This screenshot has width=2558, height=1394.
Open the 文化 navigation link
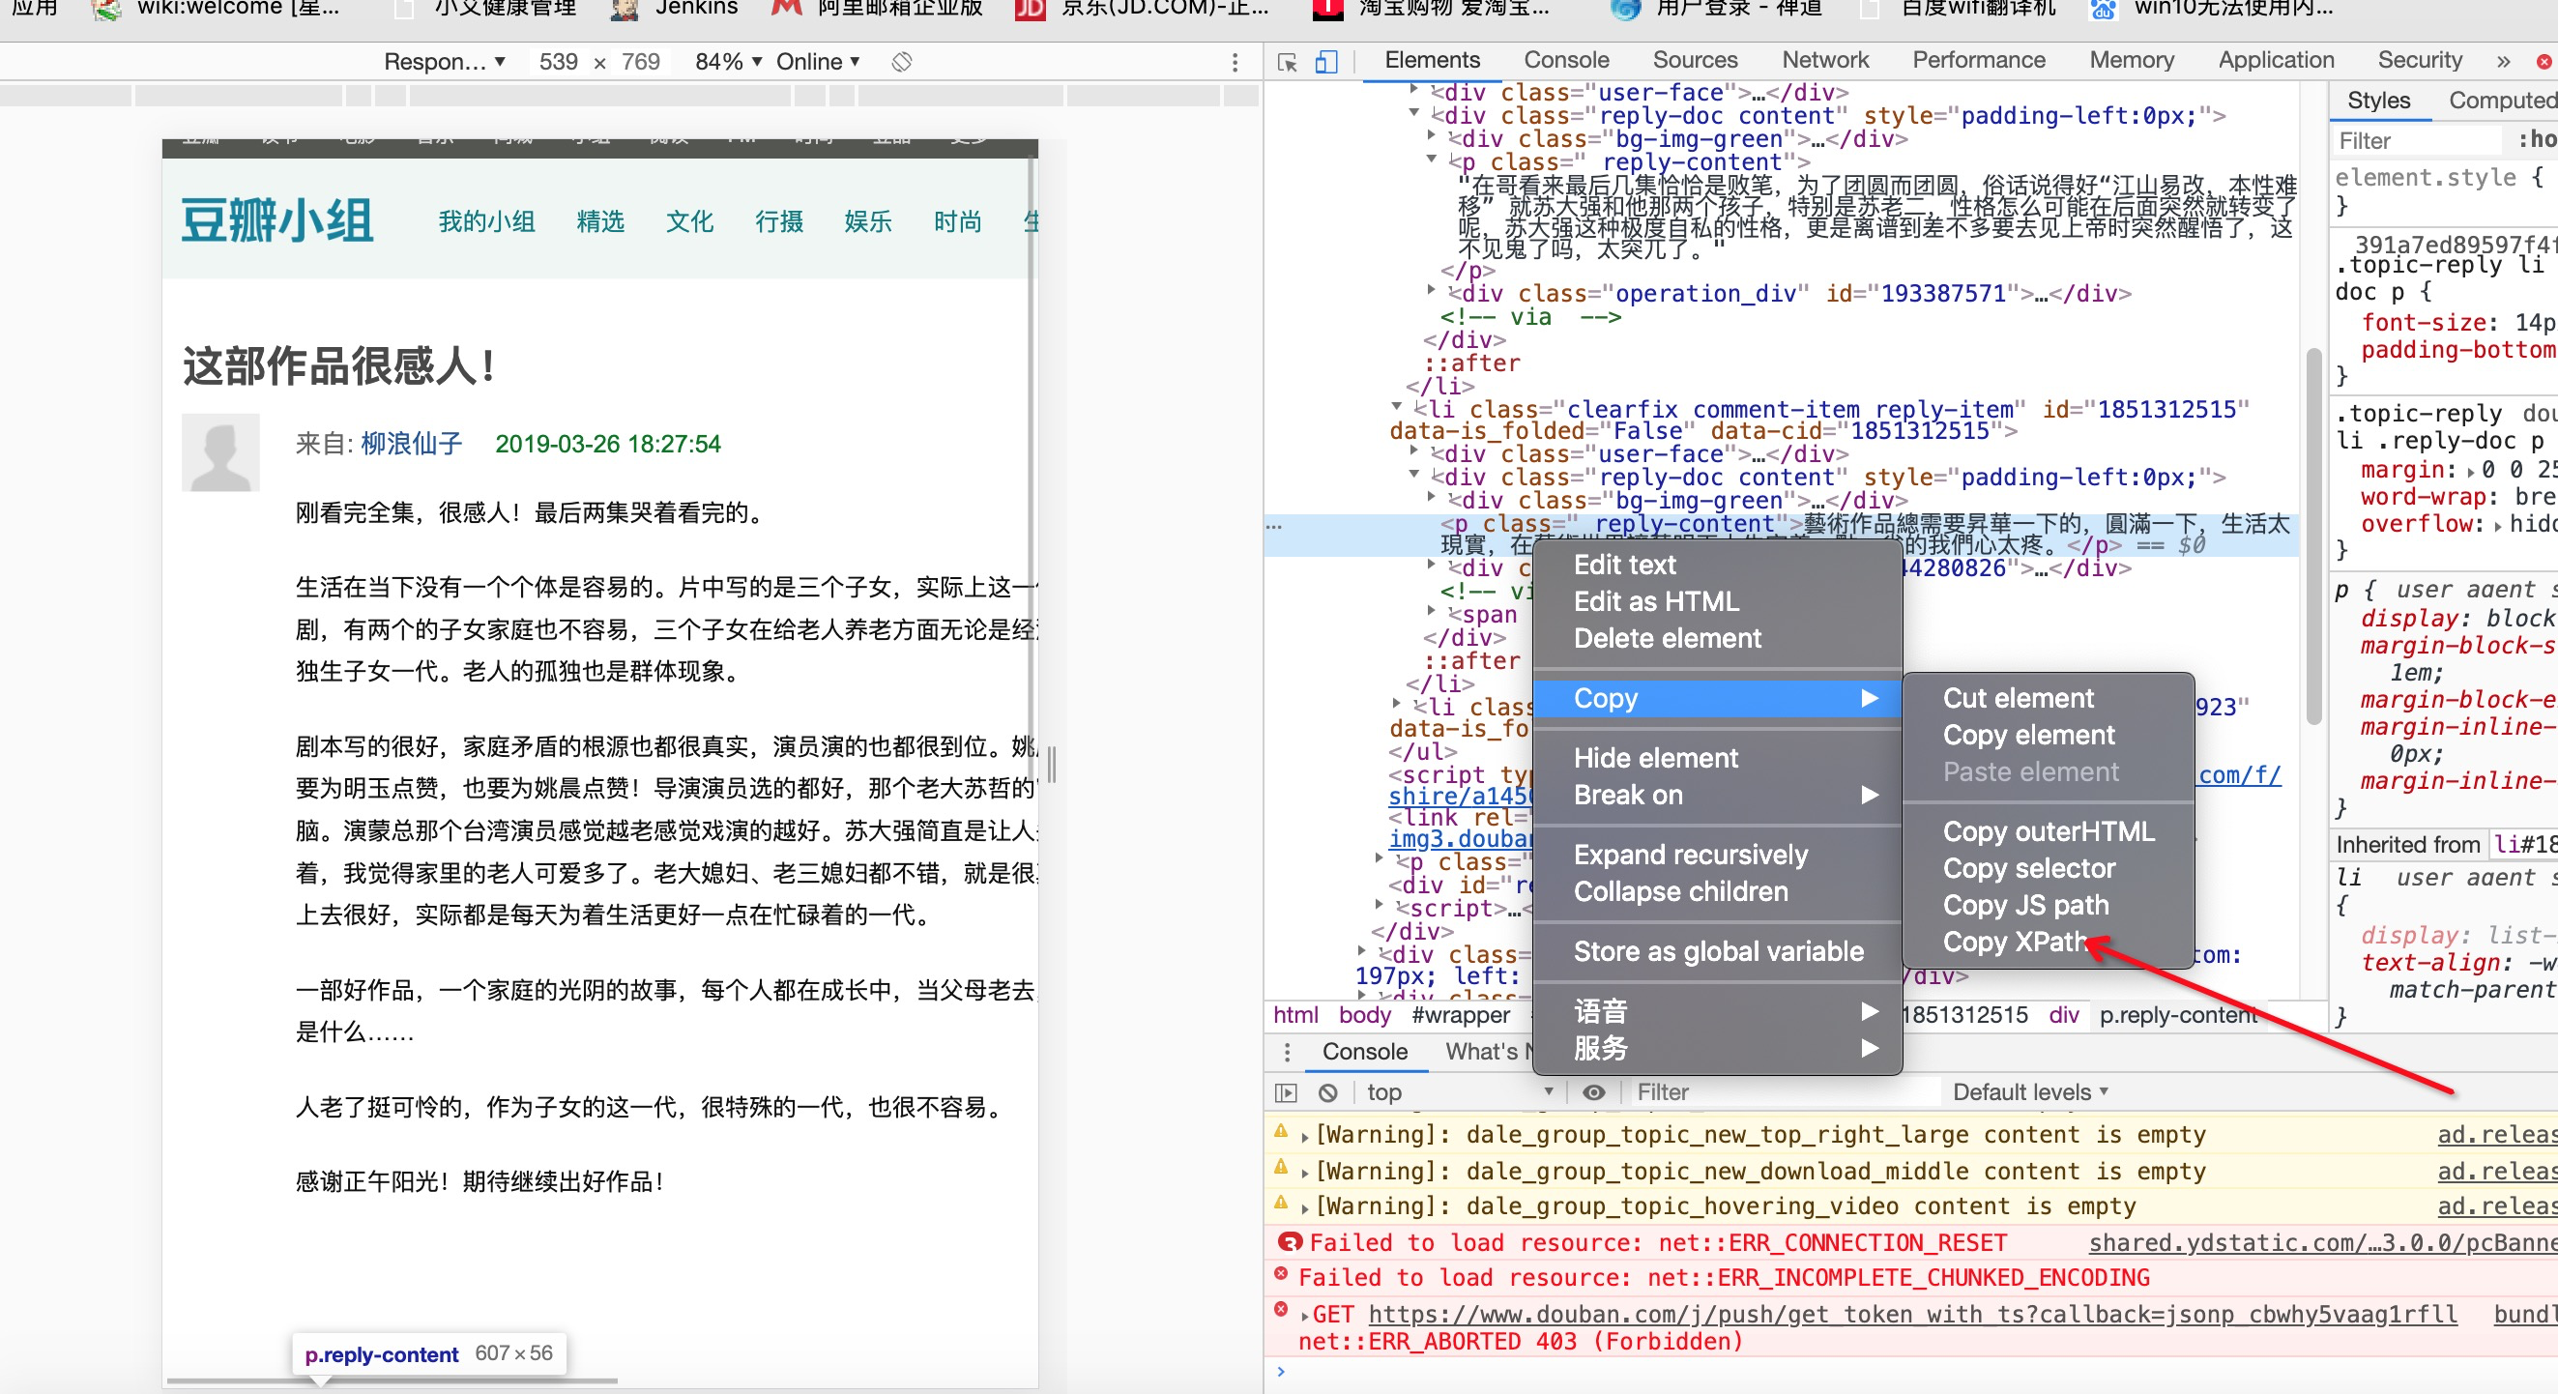click(689, 221)
